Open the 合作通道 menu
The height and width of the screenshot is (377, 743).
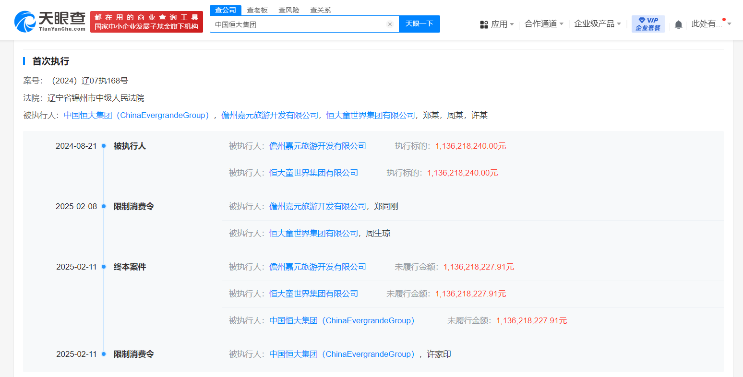pyautogui.click(x=541, y=24)
